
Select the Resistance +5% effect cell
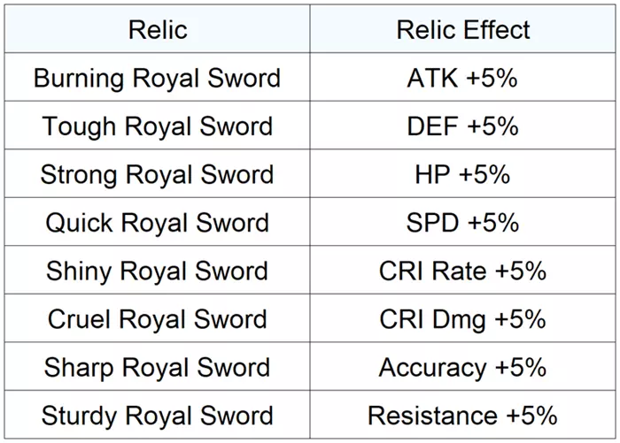462,416
